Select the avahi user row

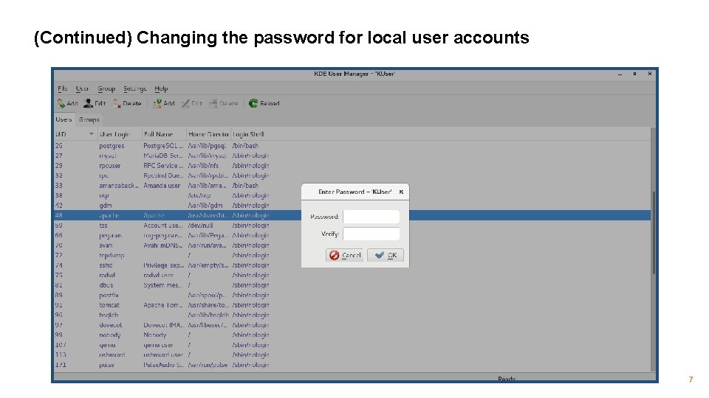353,245
